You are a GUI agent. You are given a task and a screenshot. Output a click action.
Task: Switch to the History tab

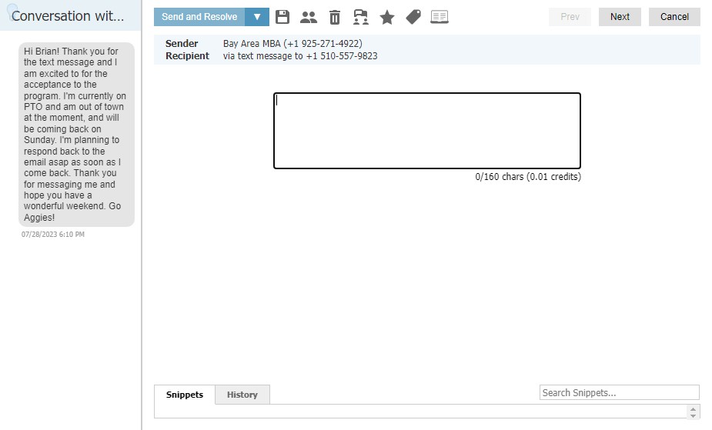(x=242, y=395)
